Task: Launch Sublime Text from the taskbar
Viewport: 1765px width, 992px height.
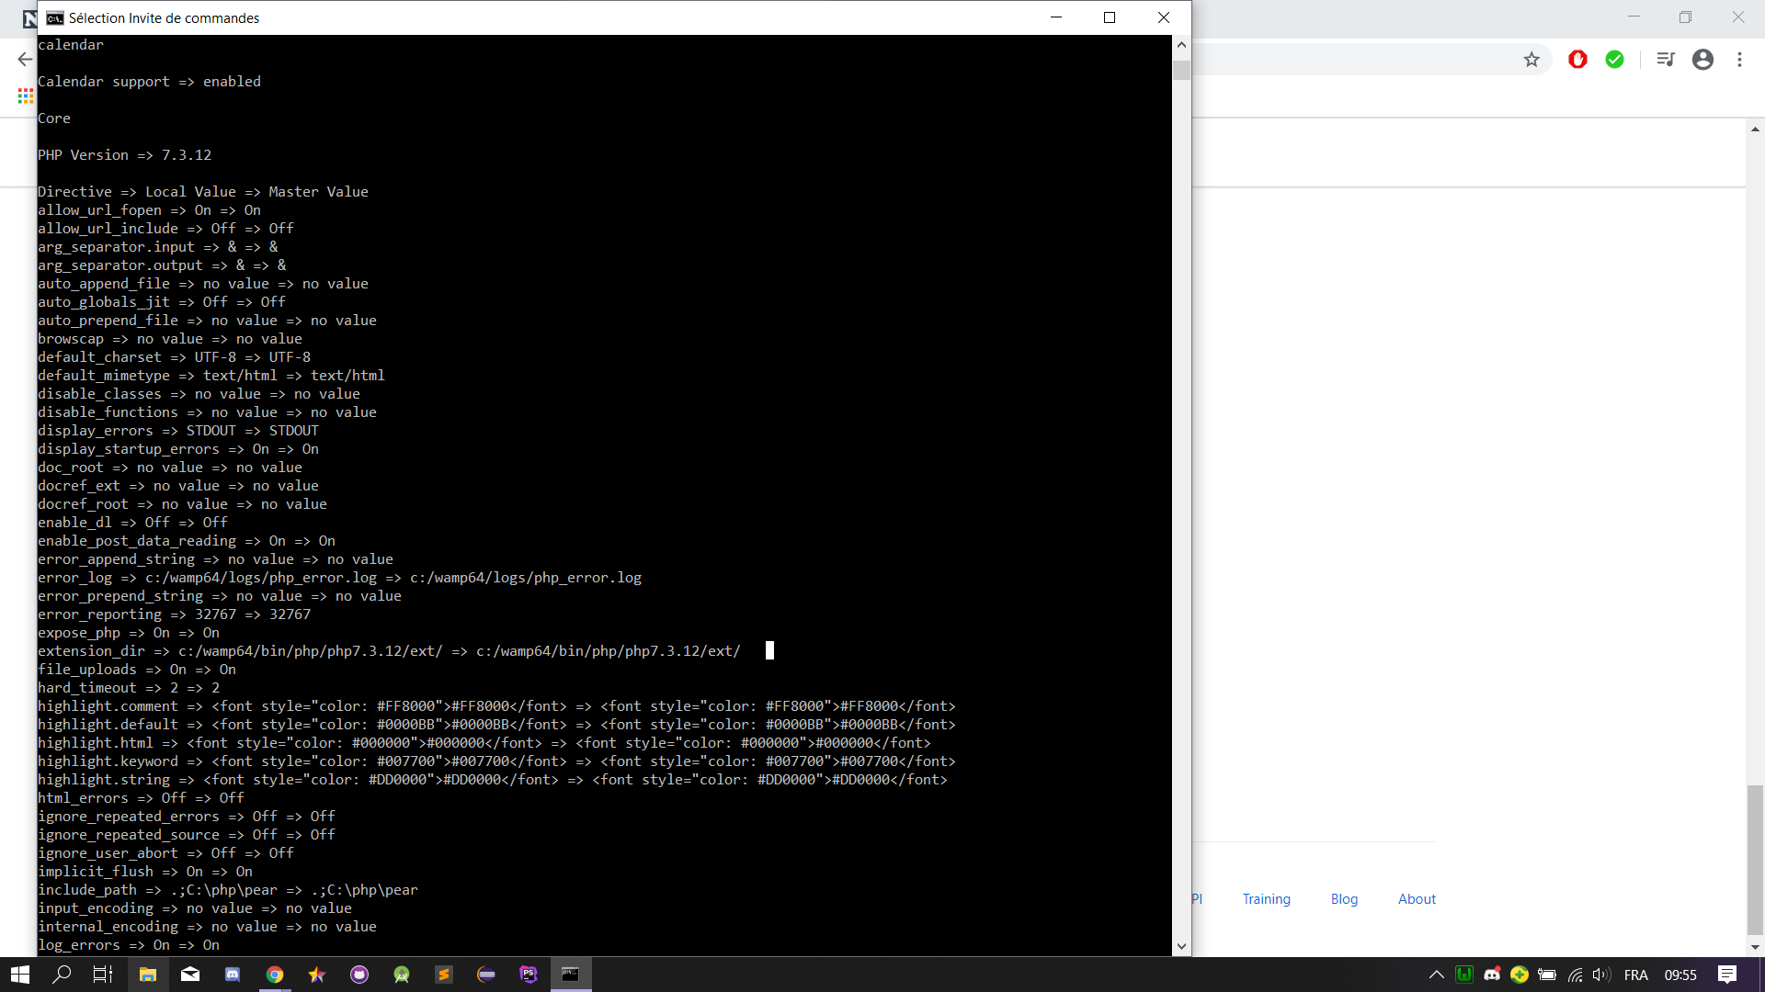Action: 444,975
